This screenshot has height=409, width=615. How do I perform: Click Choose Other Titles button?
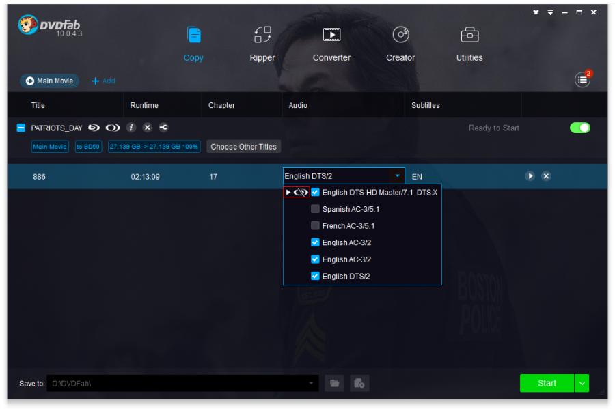click(x=243, y=147)
